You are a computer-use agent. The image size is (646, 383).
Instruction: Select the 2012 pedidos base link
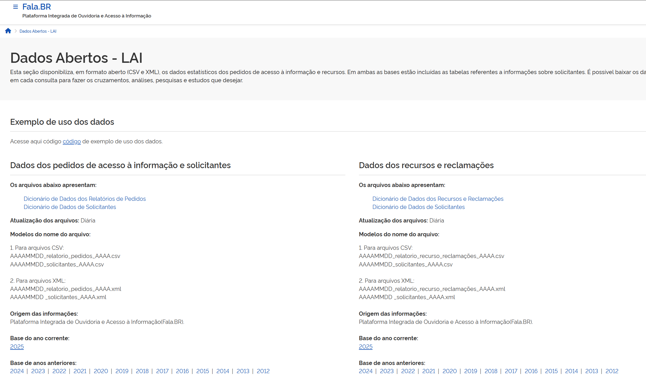click(x=263, y=371)
